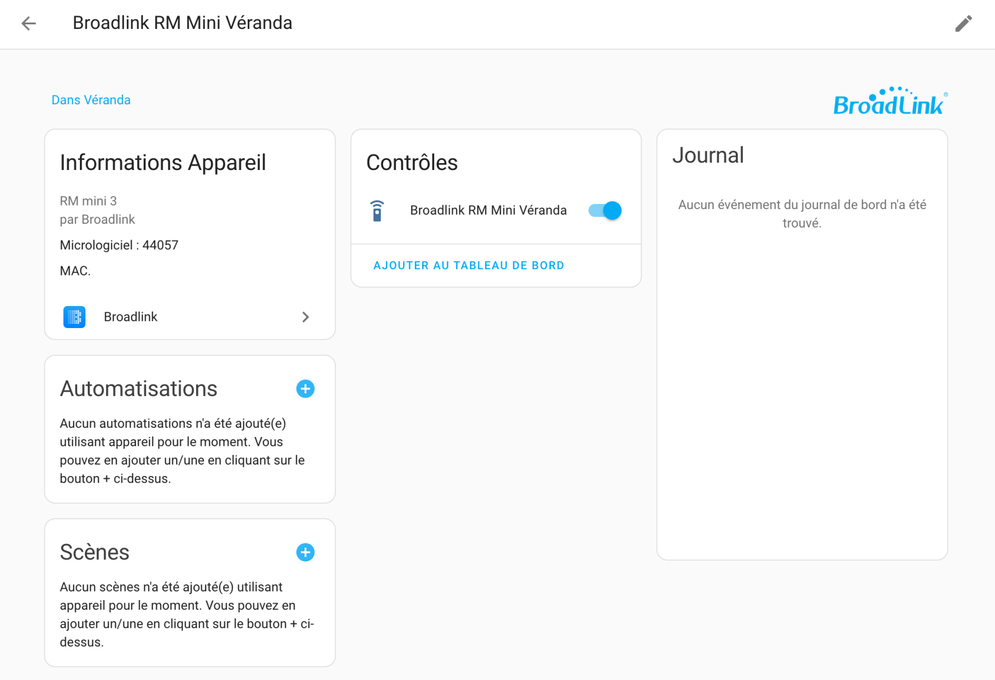Click Ajouter au tableau de bord
995x680 pixels.
point(469,266)
